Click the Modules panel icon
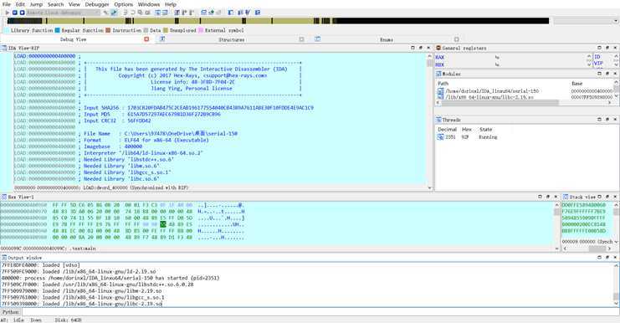 click(x=438, y=74)
